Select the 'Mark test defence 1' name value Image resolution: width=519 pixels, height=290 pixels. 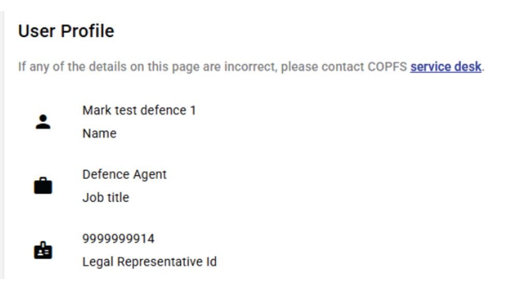[x=139, y=110]
